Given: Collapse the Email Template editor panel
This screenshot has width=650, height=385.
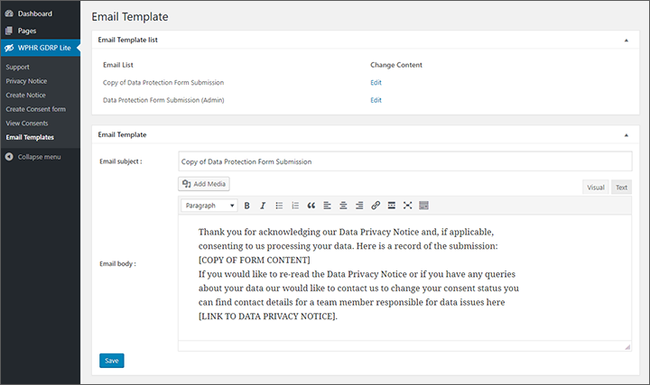Looking at the screenshot, I should [626, 135].
